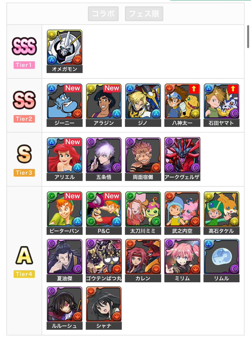This screenshot has width=251, height=344.
Task: View the アークヴェルザ dragon icon
Action: pyautogui.click(x=182, y=155)
